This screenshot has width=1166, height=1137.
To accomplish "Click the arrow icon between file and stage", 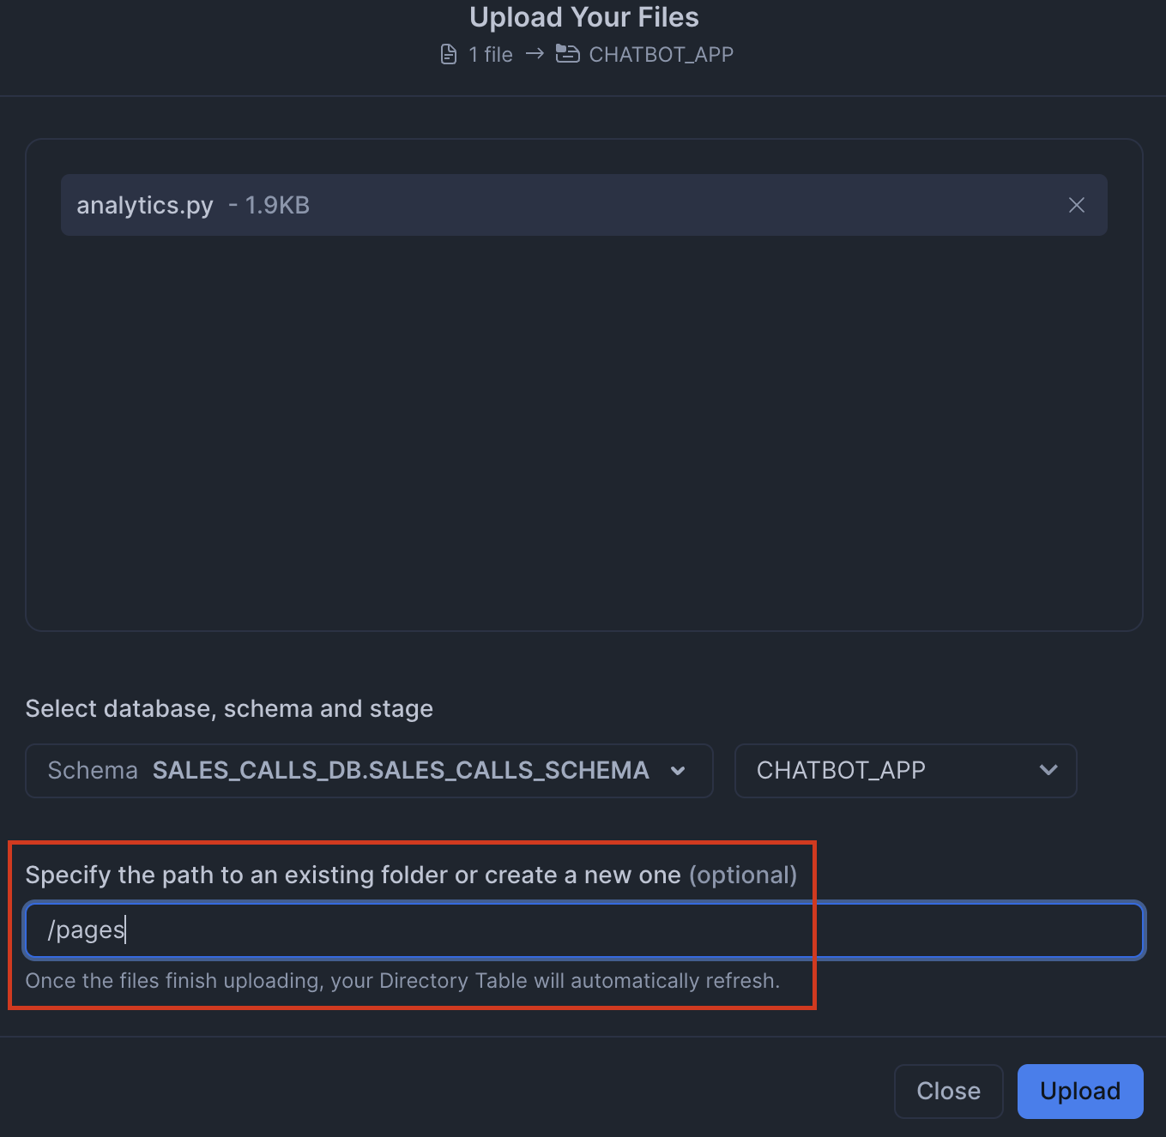I will point(535,53).
